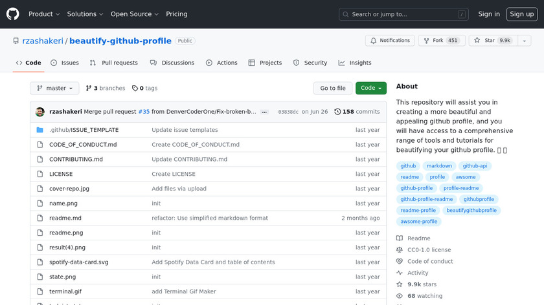Click the github-api topic tag
The width and height of the screenshot is (544, 305).
475,166
